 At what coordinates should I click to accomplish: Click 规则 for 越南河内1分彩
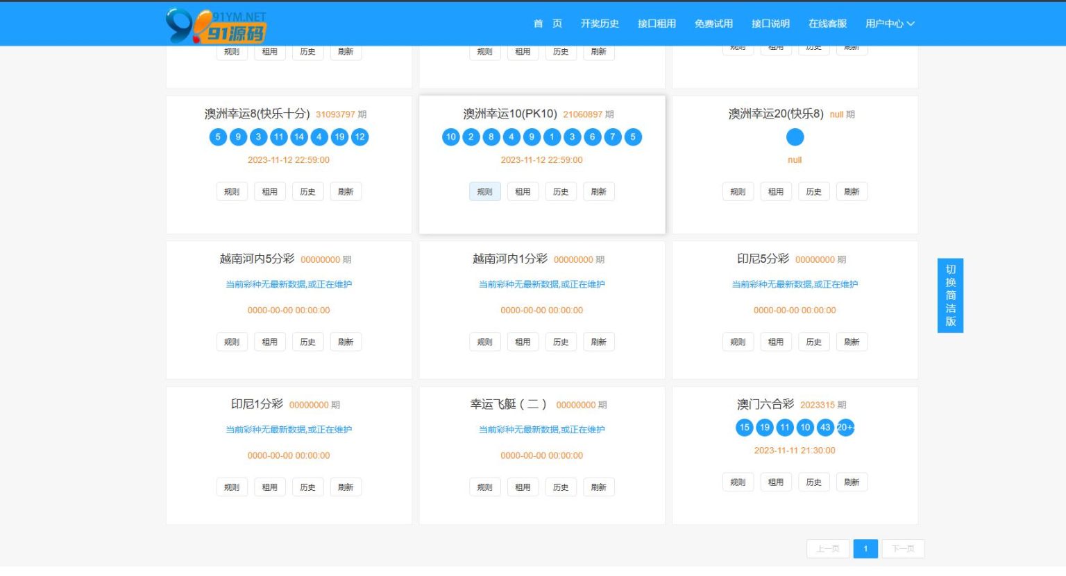tap(485, 342)
